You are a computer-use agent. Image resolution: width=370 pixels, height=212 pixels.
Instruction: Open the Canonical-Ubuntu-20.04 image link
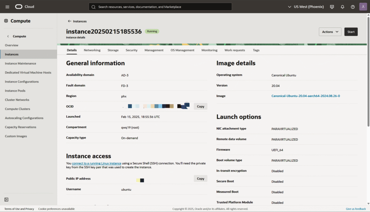point(306,96)
